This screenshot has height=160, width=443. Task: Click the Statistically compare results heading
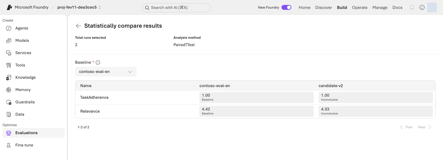(x=123, y=26)
